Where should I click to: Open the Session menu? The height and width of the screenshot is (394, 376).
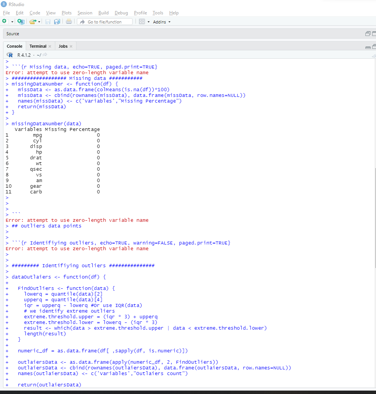point(85,13)
